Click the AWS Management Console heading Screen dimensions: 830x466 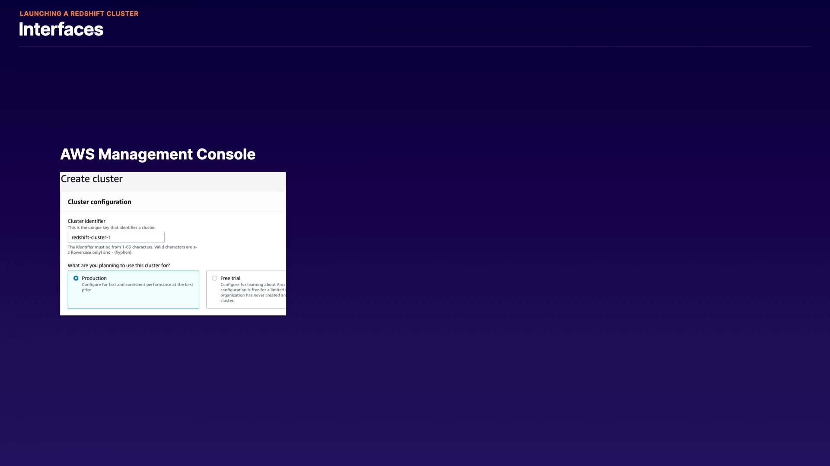point(158,154)
